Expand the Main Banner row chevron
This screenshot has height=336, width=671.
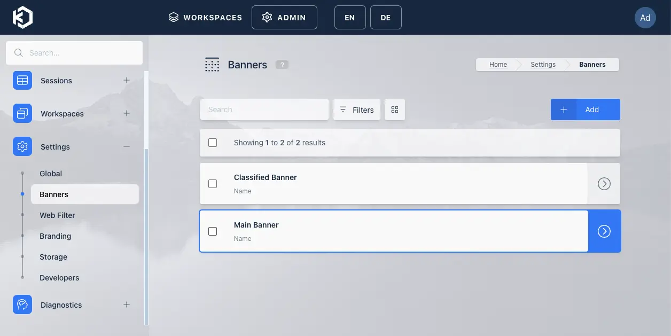pos(604,231)
